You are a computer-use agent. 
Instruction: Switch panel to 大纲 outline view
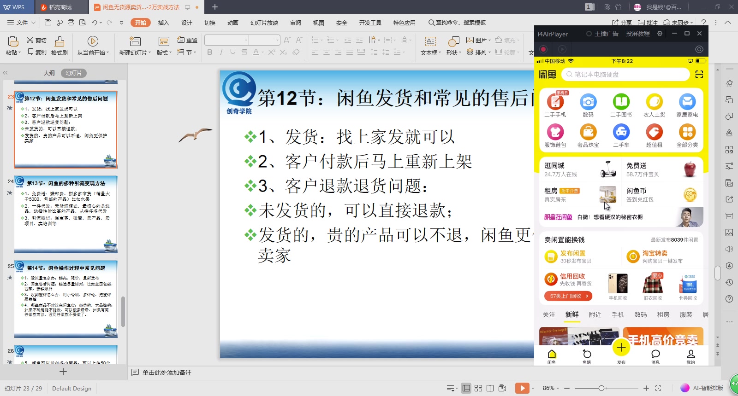(x=49, y=73)
